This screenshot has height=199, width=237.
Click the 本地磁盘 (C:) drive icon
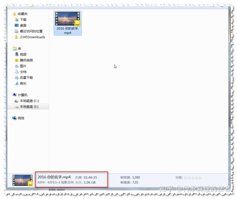pos(16,101)
